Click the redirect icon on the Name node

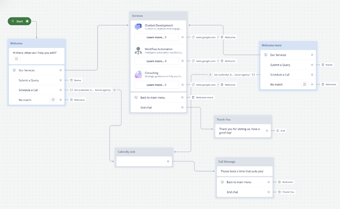[x=72, y=80]
